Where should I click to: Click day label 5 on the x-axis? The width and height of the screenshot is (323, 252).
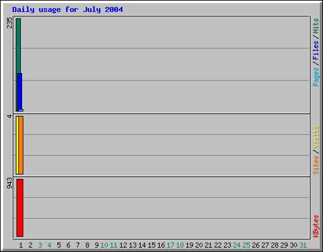[x=59, y=245]
